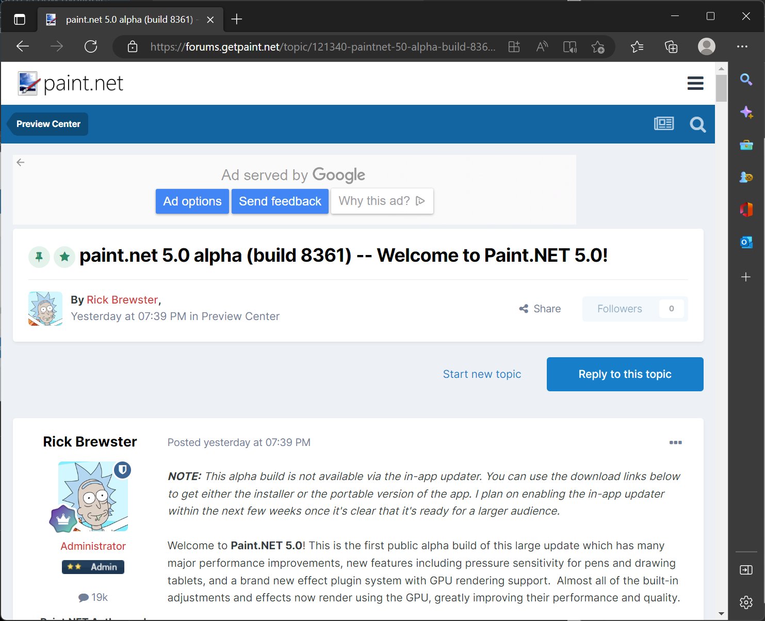This screenshot has height=621, width=765.
Task: Open the forum activity newspaper icon
Action: click(x=664, y=124)
